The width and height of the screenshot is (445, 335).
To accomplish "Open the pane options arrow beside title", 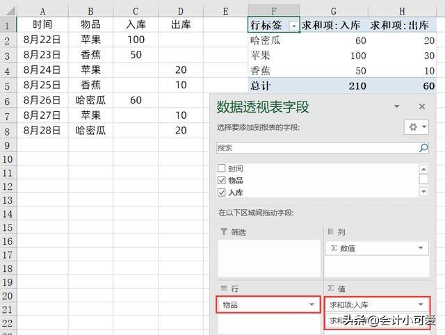I will pyautogui.click(x=397, y=106).
